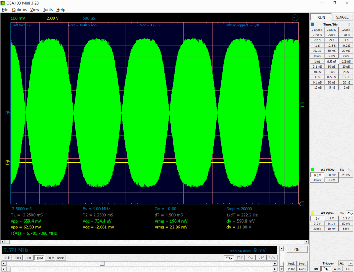Open the Tools menu
Screen dimensions: 354x272
pos(48,10)
